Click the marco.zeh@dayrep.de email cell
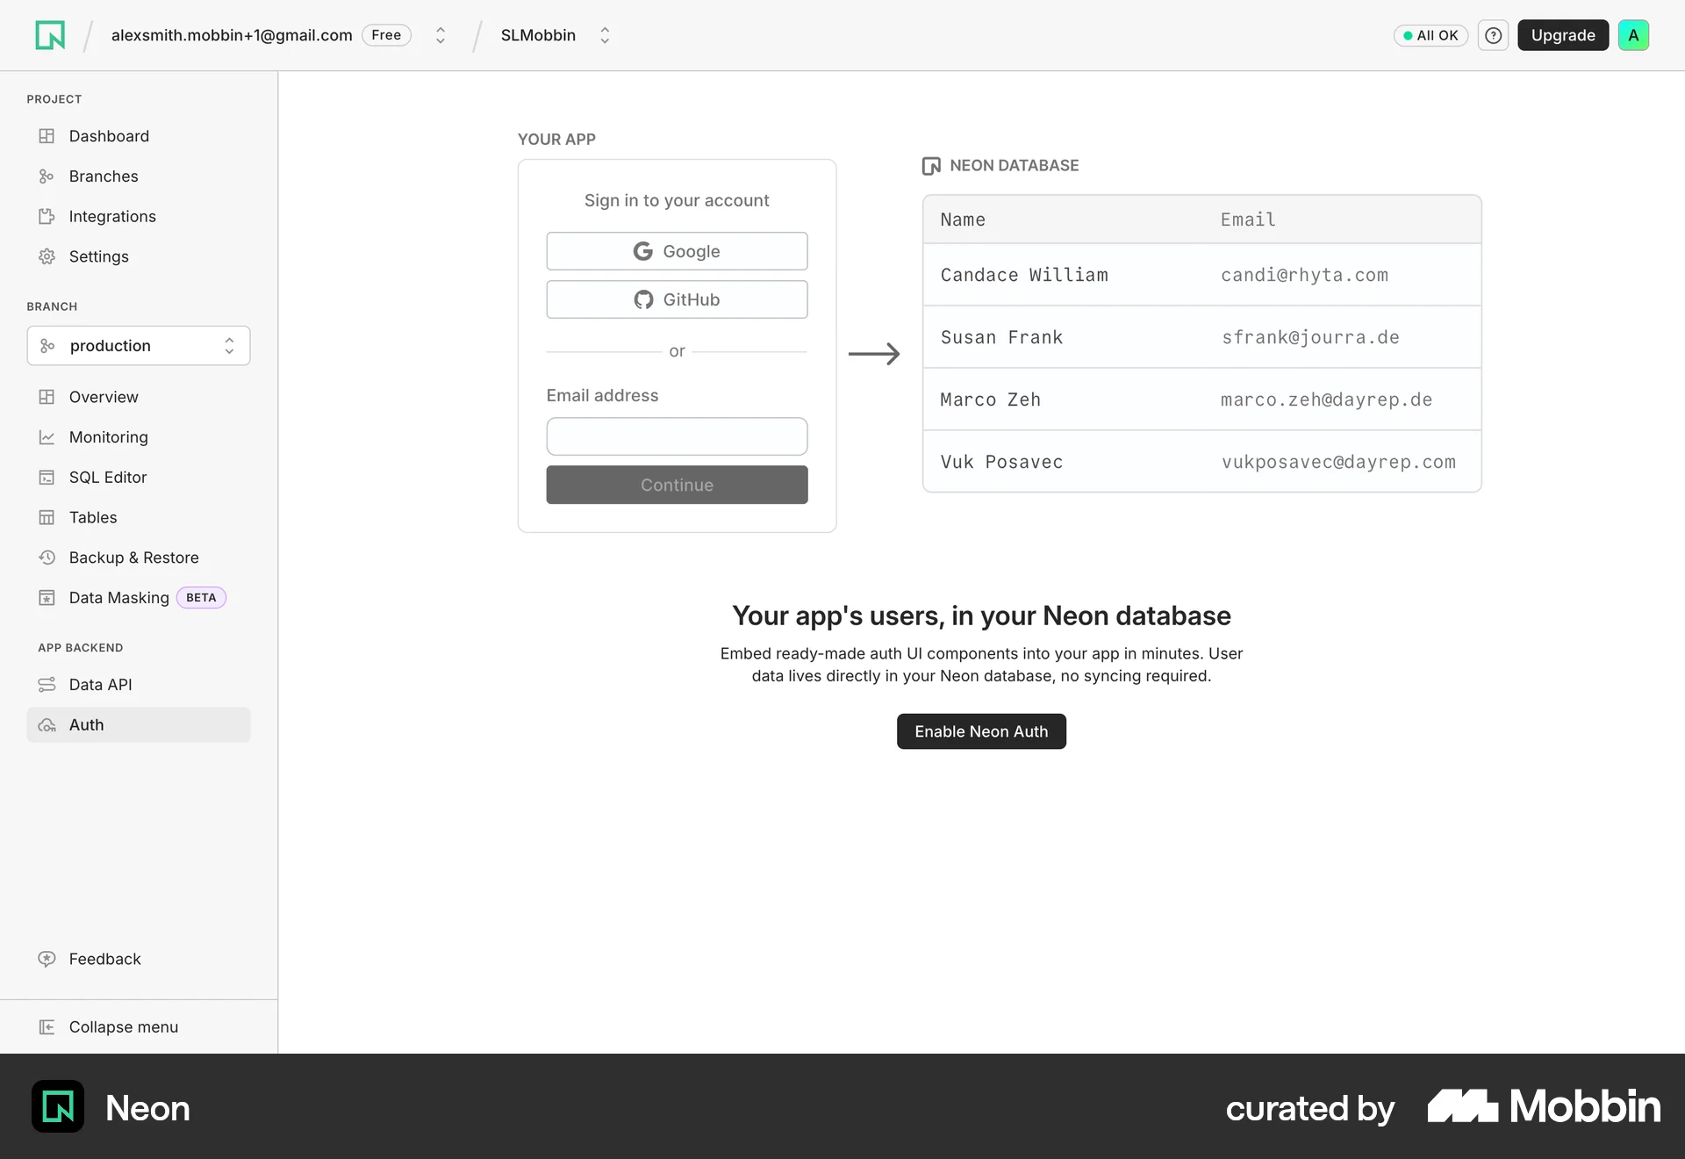Screen dimensions: 1685x1159 pos(1326,400)
